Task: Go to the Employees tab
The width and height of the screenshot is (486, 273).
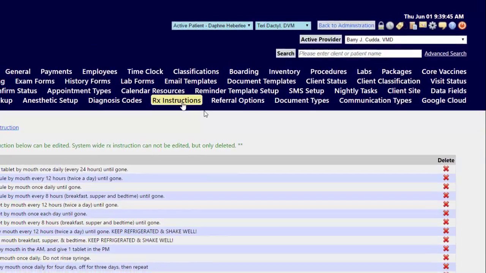Action: [x=99, y=72]
